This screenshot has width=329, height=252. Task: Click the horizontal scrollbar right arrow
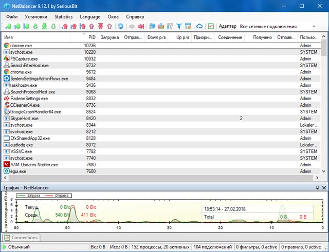click(x=317, y=178)
